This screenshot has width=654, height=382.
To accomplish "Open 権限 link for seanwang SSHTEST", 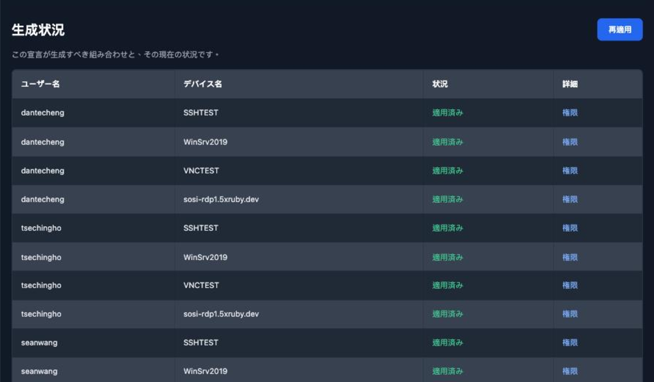I will [x=570, y=343].
